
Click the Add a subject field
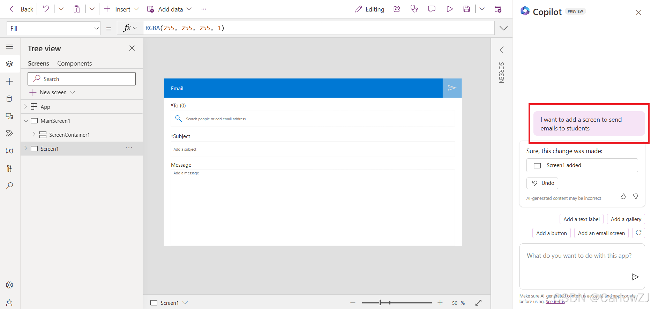click(313, 149)
